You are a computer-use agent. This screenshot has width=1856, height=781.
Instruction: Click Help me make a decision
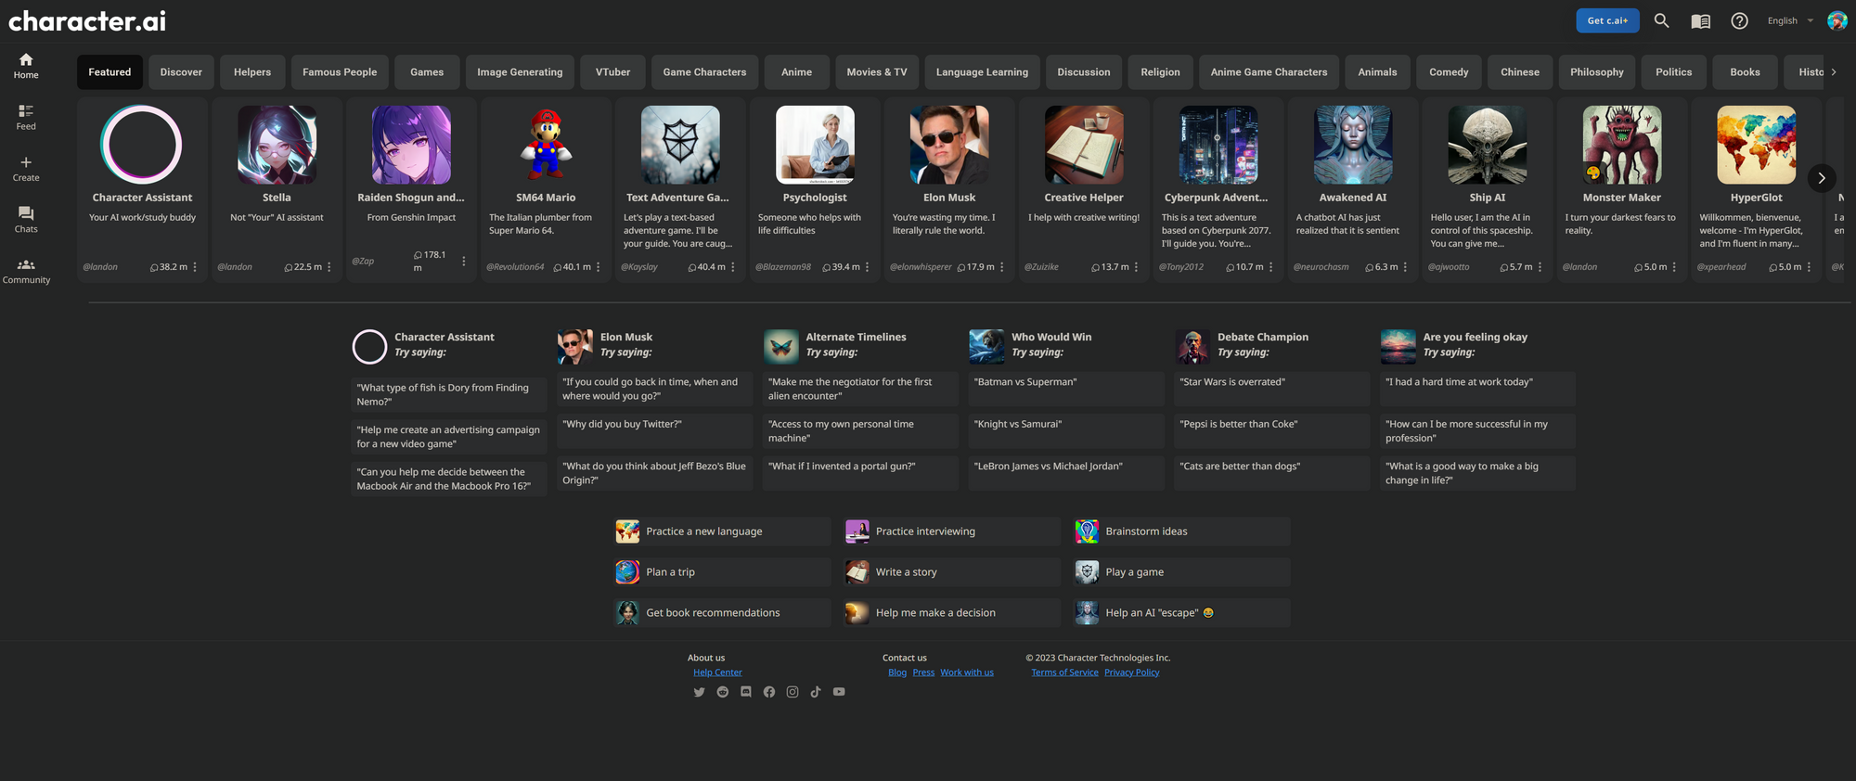(x=951, y=613)
